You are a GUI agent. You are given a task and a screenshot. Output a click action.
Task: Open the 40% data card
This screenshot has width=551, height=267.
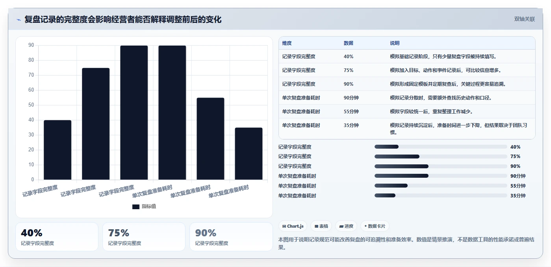[x=57, y=237]
